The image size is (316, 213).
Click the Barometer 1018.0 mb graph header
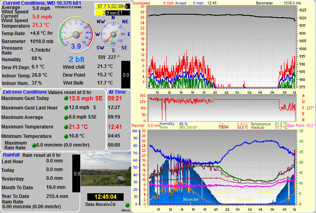[278, 3]
